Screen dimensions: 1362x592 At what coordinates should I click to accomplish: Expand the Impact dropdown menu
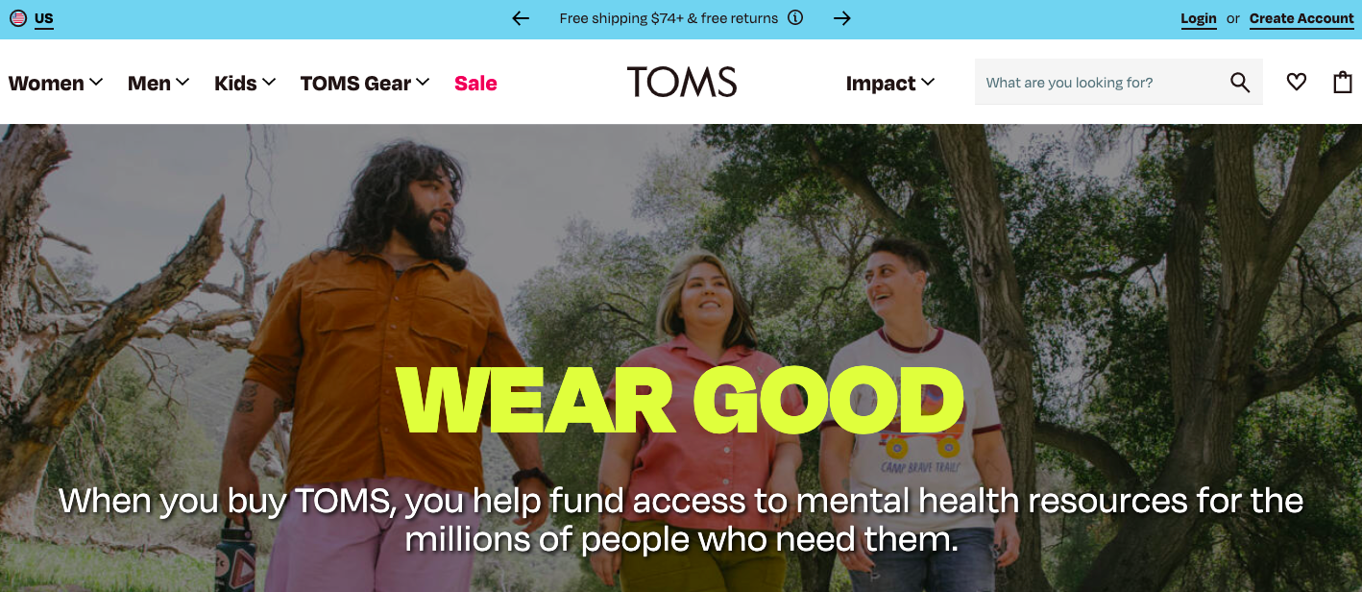click(890, 84)
